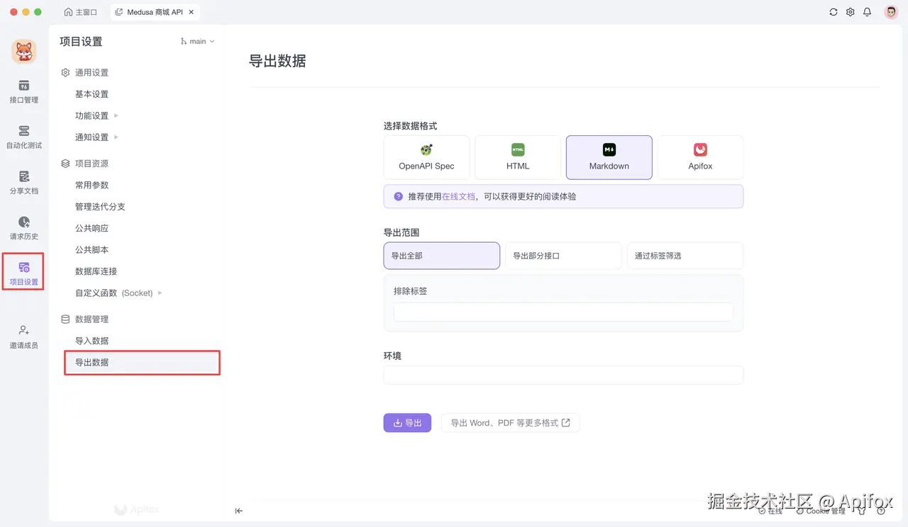Click the refresh icon in the title bar

point(834,12)
